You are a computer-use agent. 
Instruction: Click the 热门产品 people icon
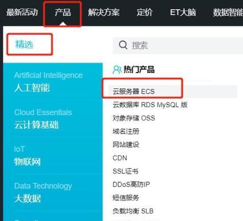point(117,70)
